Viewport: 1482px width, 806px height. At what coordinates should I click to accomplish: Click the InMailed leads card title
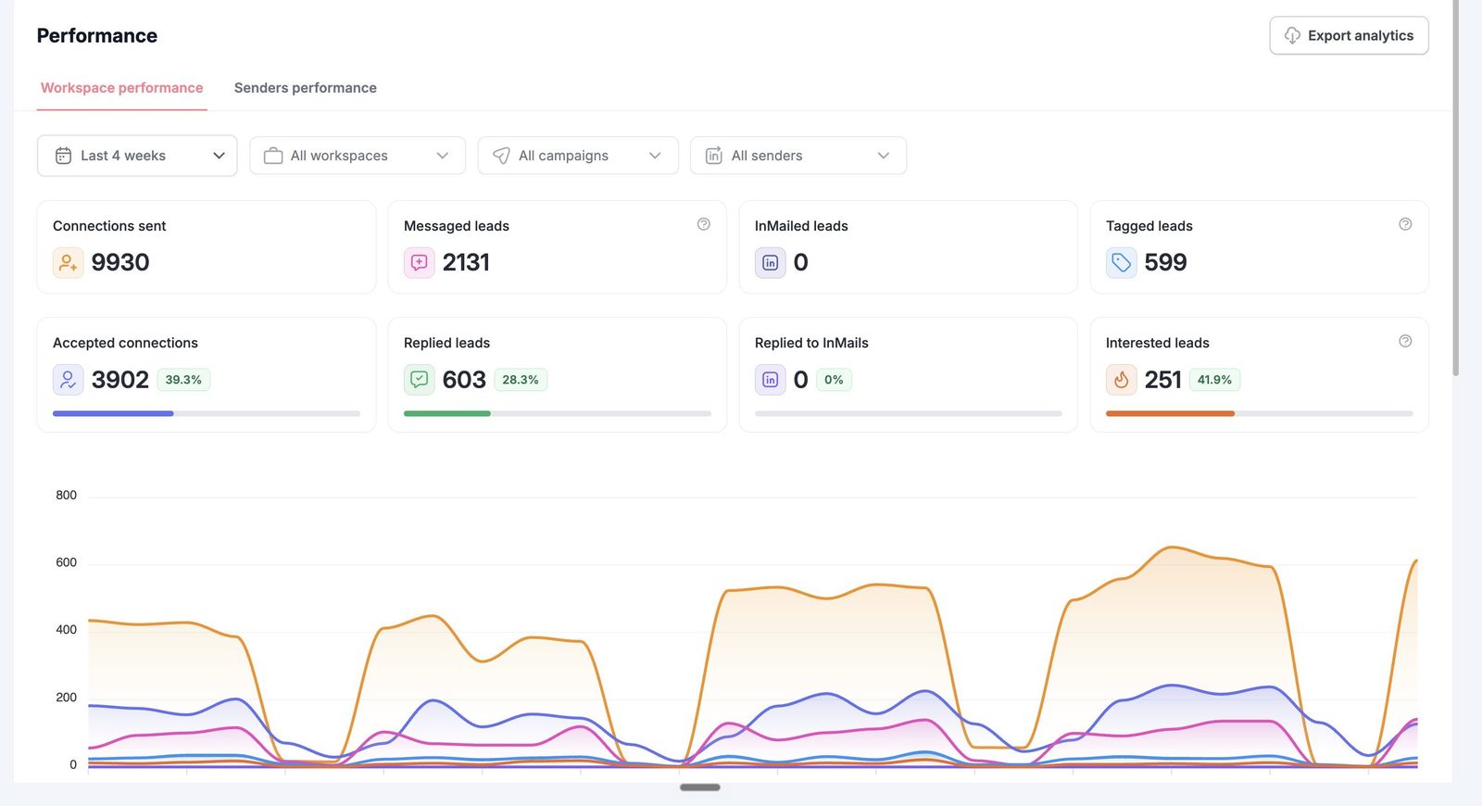[801, 226]
